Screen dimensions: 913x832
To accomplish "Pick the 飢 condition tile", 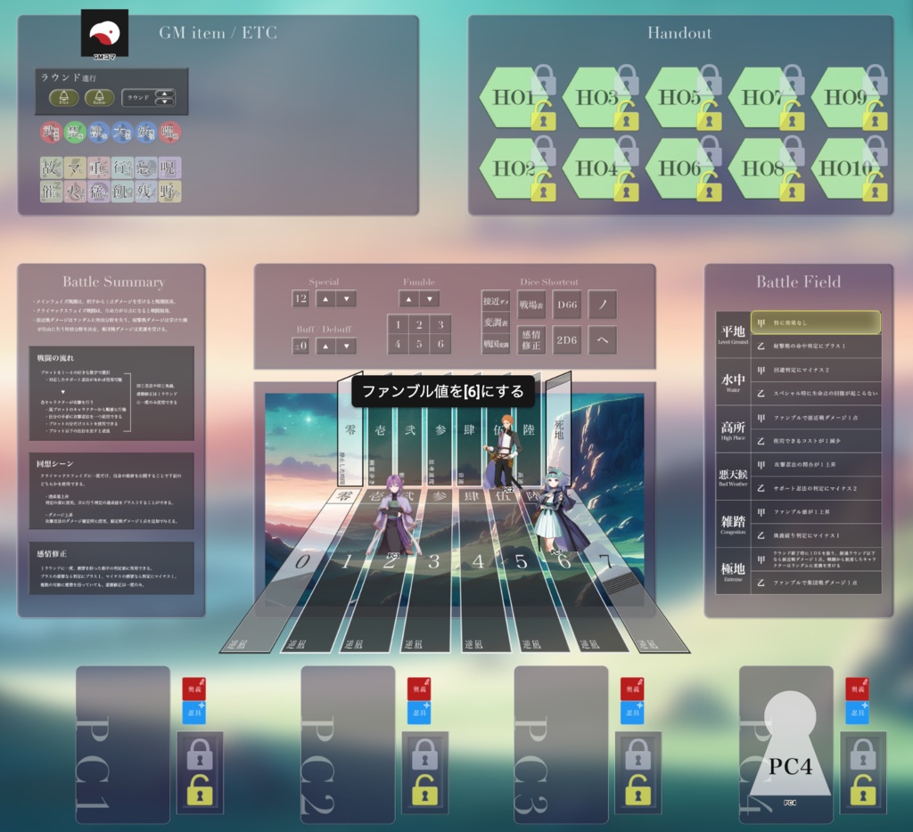I will (x=122, y=192).
